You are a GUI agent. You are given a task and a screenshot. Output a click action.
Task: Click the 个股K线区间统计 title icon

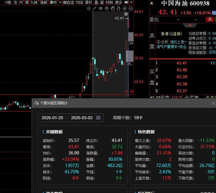[x=37, y=103]
